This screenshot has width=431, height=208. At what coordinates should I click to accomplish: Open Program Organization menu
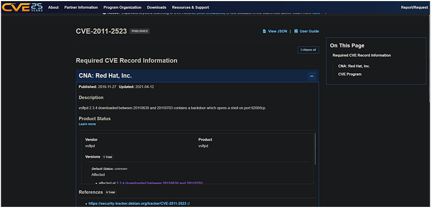coord(122,8)
